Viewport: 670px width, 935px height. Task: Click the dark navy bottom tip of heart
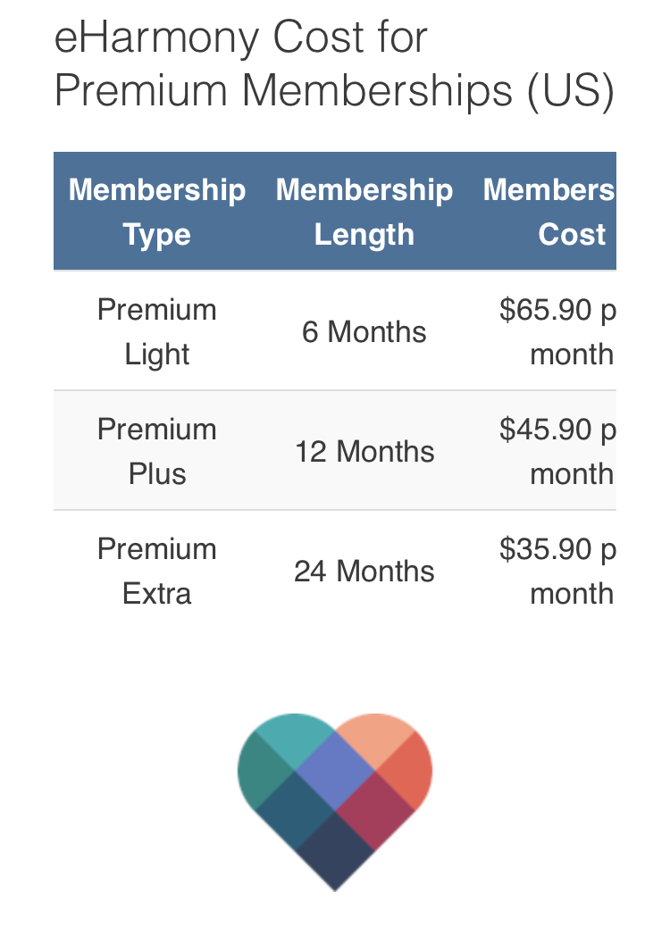335,852
